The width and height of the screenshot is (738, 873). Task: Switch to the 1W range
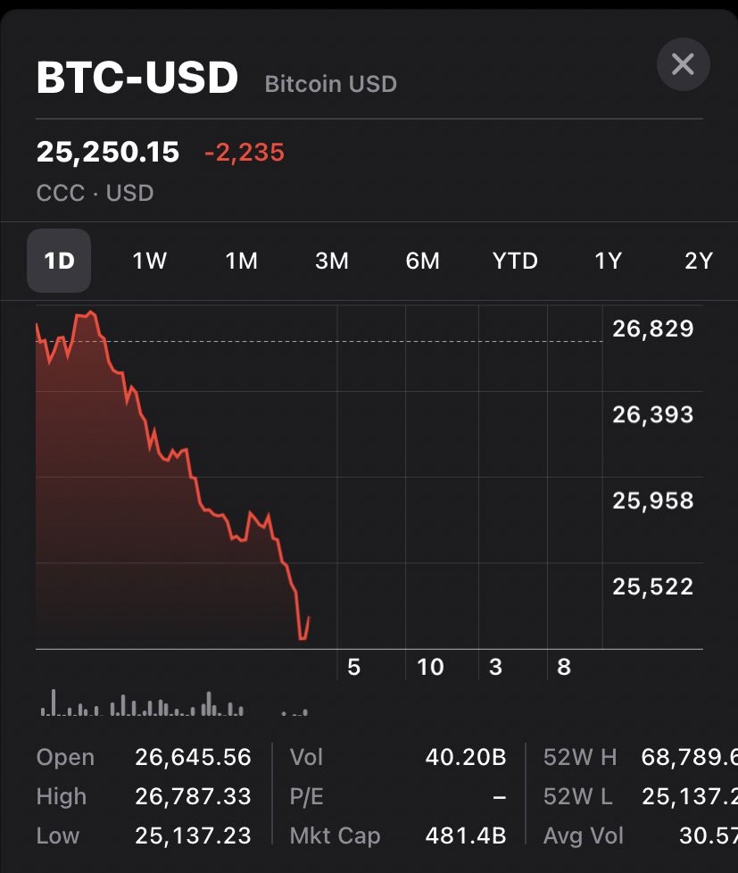coord(150,261)
